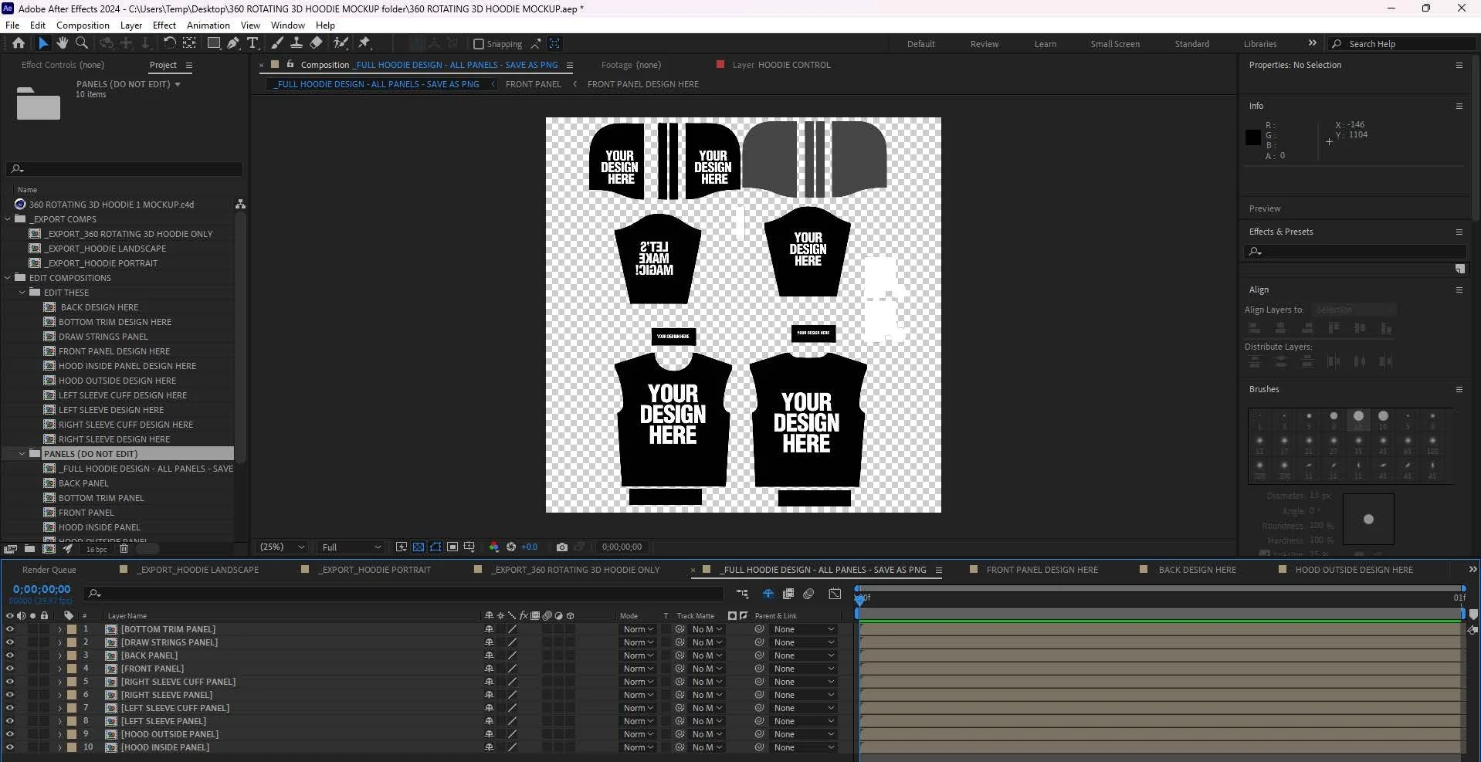Click the Home icon in the toolbar
Screen dimensions: 1481x762
[x=19, y=43]
